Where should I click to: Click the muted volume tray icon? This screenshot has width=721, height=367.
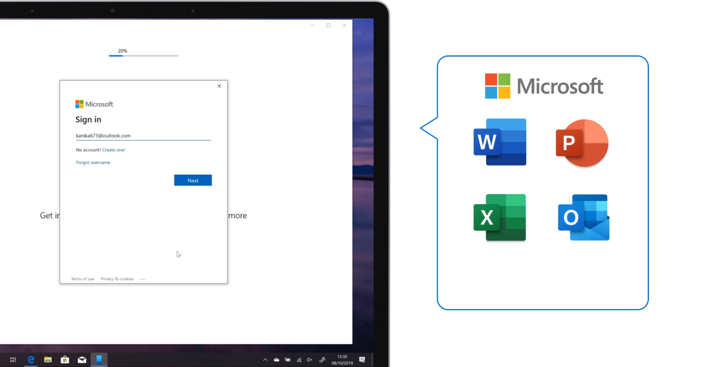[x=309, y=359]
